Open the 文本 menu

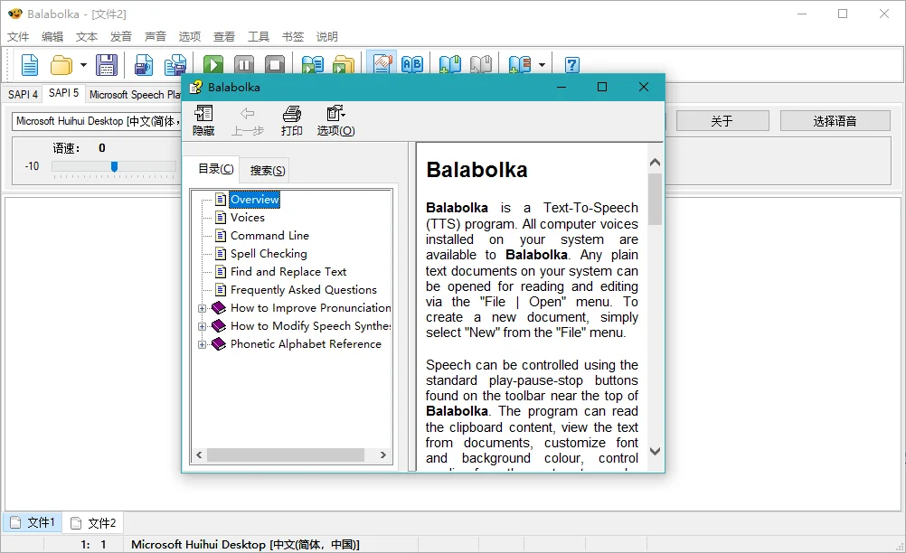tap(87, 37)
